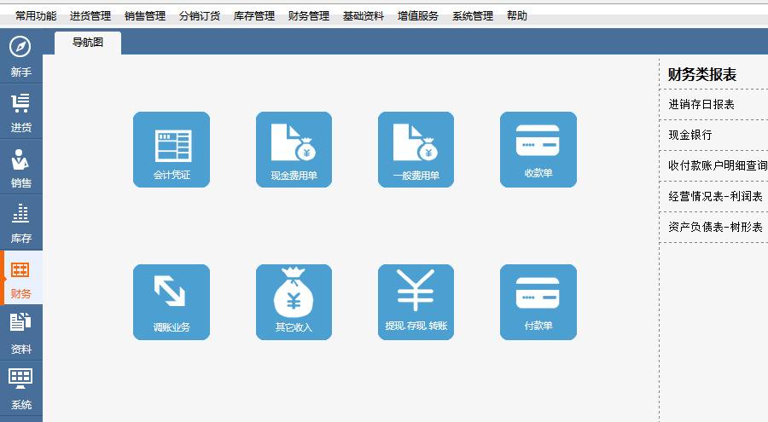Viewport: 768px width, 422px height.
Task: Select the 导航图 tab
Action: tap(88, 43)
